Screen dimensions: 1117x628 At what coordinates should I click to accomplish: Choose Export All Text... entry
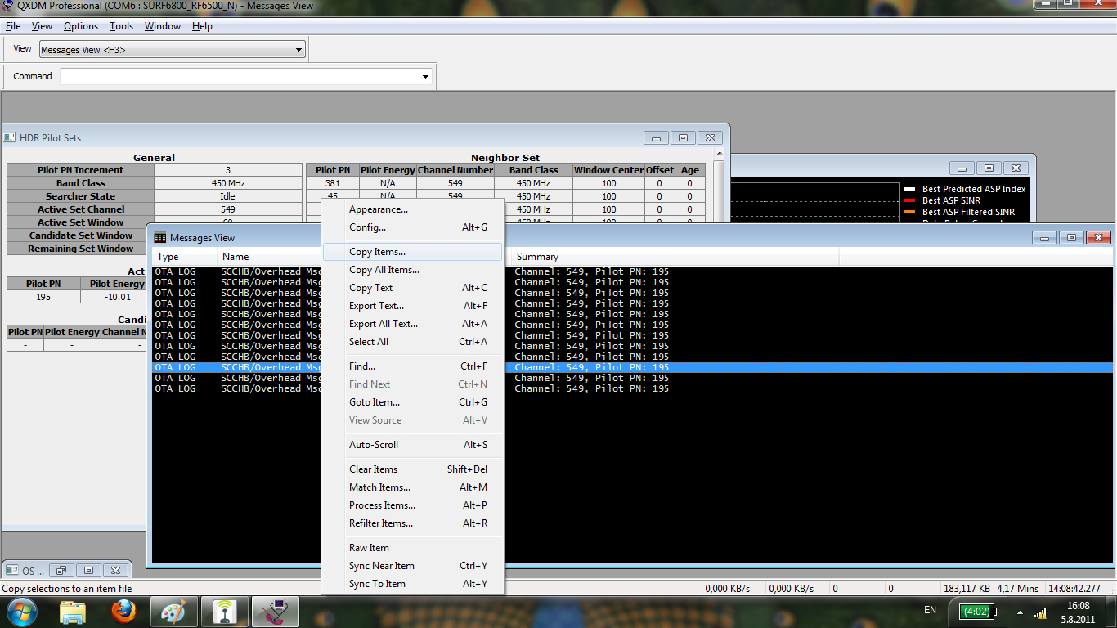pyautogui.click(x=412, y=324)
